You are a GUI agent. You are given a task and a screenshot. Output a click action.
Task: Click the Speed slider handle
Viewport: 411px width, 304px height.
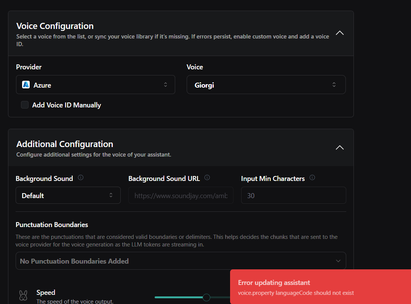click(x=206, y=297)
